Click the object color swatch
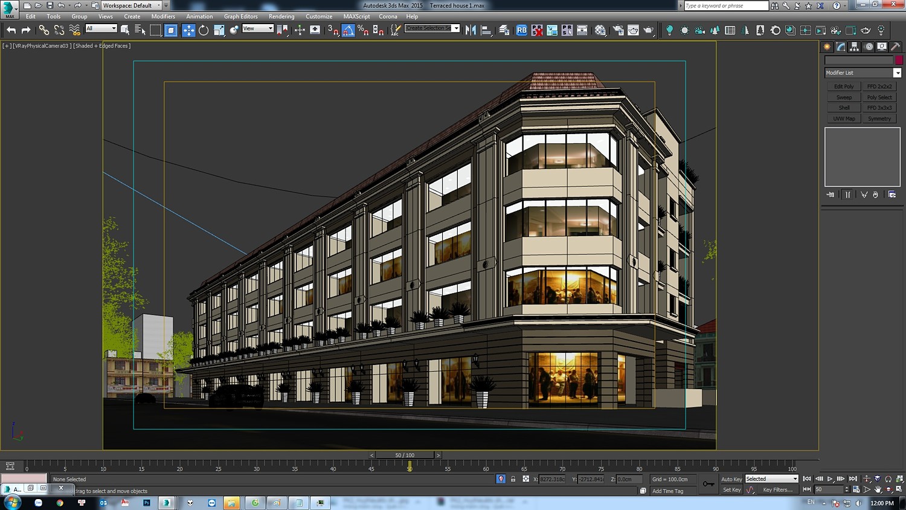Viewport: 906px width, 510px height. (x=899, y=60)
